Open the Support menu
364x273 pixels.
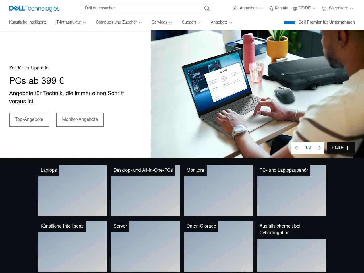(191, 22)
